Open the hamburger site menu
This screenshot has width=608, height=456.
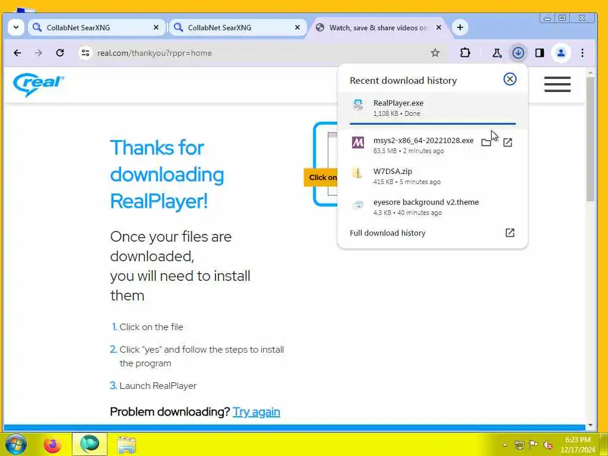pos(557,84)
